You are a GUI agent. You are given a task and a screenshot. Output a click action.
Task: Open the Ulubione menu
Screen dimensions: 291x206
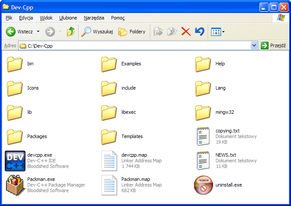[68, 18]
